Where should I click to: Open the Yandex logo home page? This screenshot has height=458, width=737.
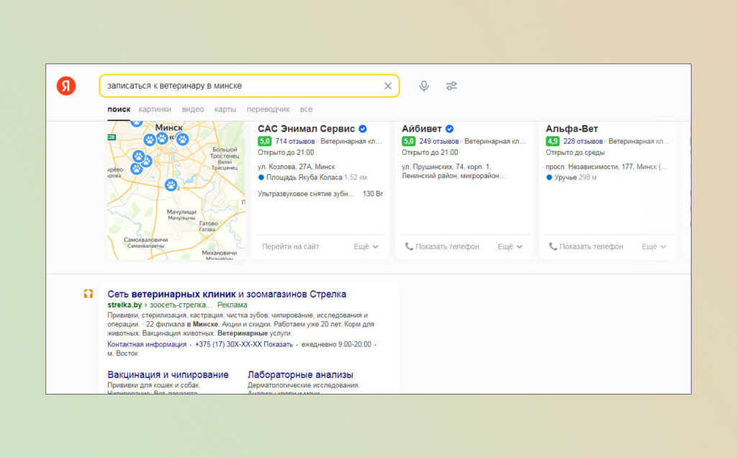(65, 86)
